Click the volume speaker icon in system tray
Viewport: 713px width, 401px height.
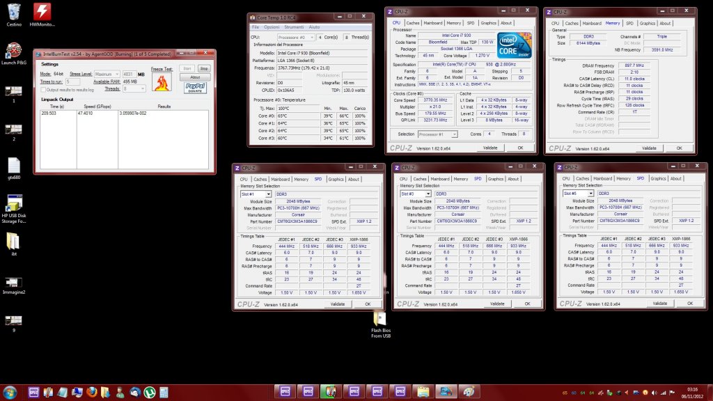click(x=655, y=393)
